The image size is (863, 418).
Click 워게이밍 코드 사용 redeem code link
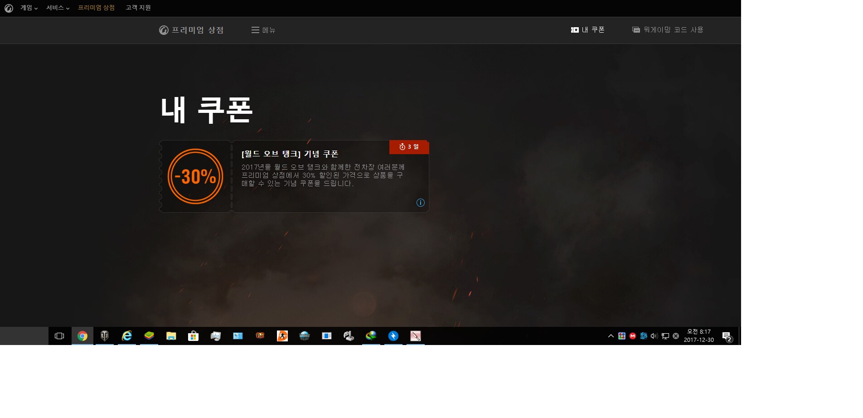click(x=668, y=30)
